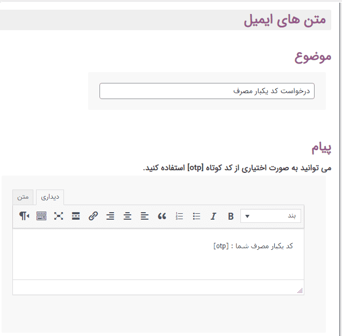342x336 pixels.
Task: Toggle the toolbar kitchen sink
Action: point(41,216)
